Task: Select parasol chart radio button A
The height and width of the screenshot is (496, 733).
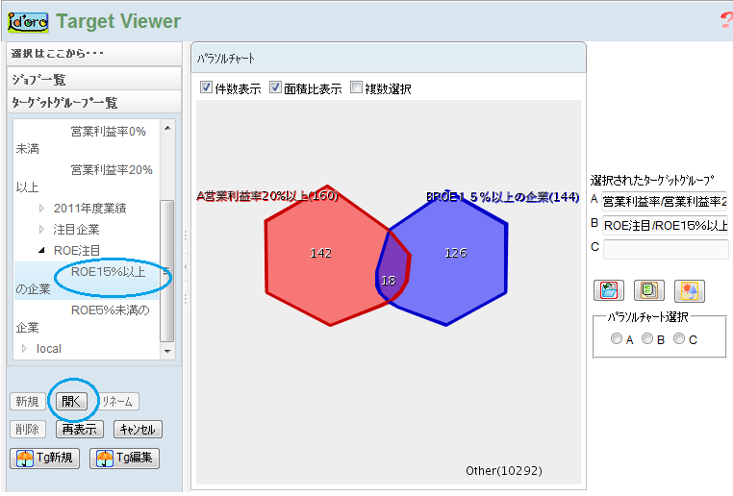Action: coord(617,338)
